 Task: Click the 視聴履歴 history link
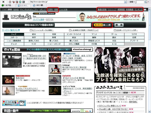(121, 10)
